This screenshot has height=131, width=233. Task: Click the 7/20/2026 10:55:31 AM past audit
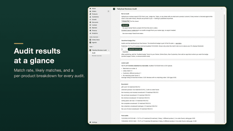[x=159, y=121]
